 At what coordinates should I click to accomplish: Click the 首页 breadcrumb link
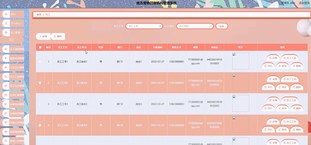(x=39, y=15)
